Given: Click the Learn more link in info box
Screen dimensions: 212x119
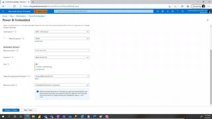Looking at the screenshot, I should (x=82, y=95).
